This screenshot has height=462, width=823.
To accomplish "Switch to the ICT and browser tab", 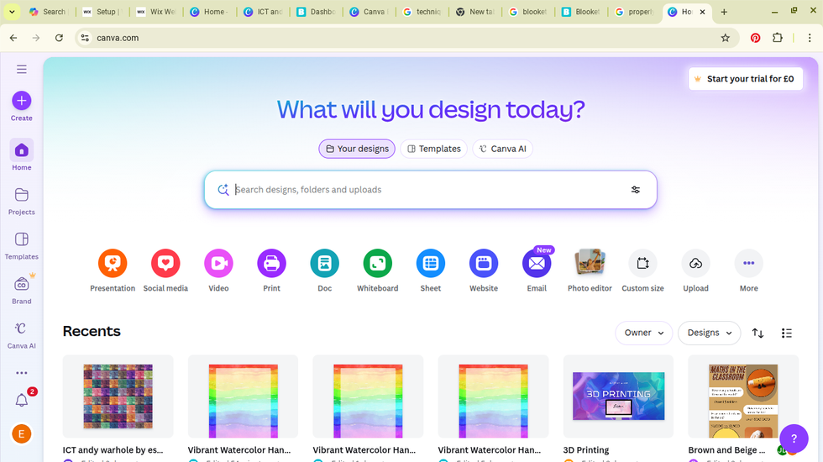I will click(x=262, y=12).
